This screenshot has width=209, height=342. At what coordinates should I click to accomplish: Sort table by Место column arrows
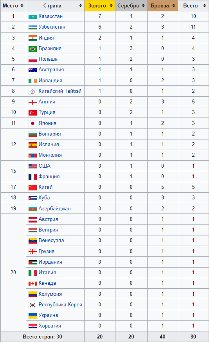pos(22,5)
